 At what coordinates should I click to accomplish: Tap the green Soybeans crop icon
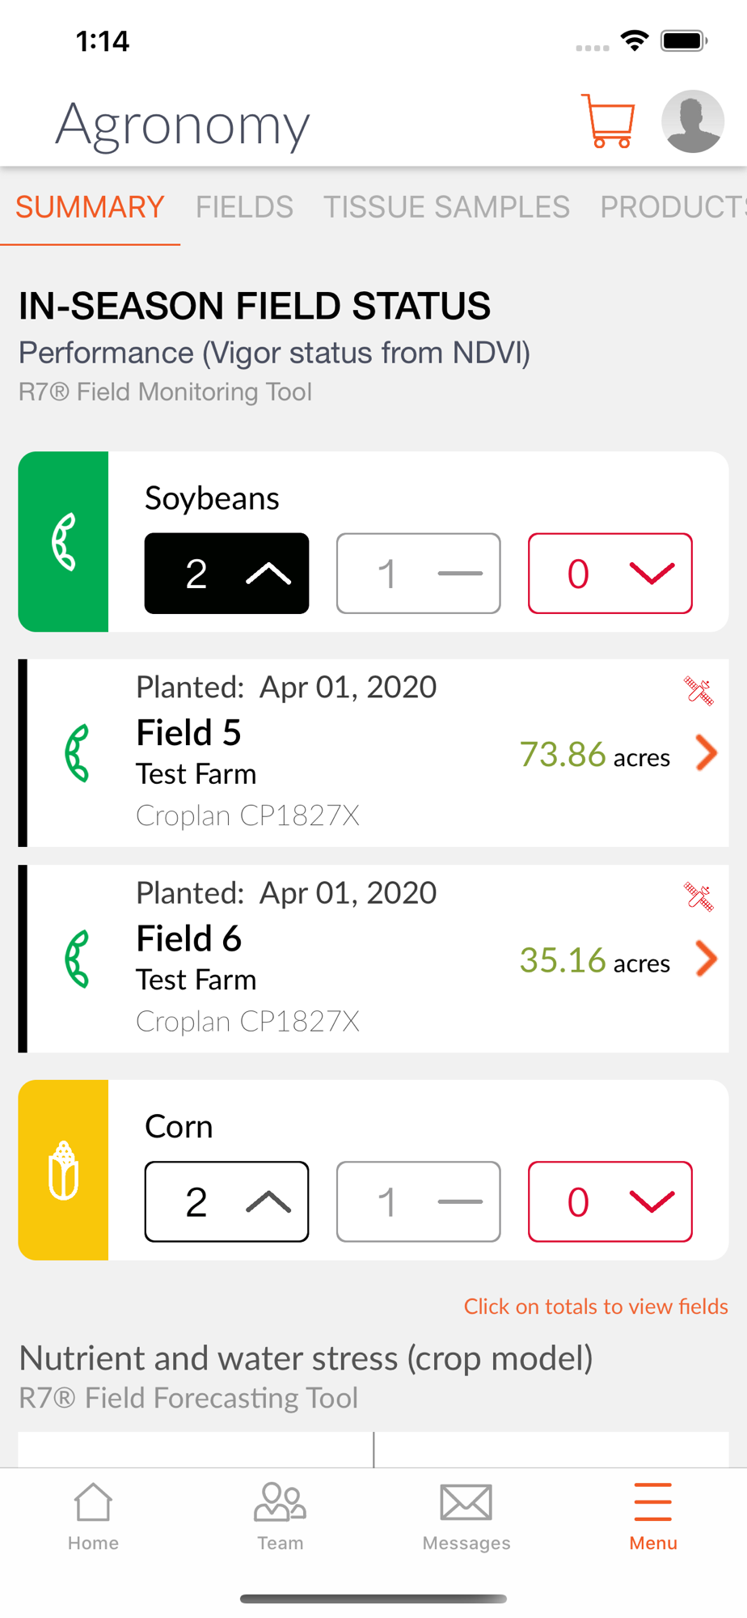click(x=63, y=541)
